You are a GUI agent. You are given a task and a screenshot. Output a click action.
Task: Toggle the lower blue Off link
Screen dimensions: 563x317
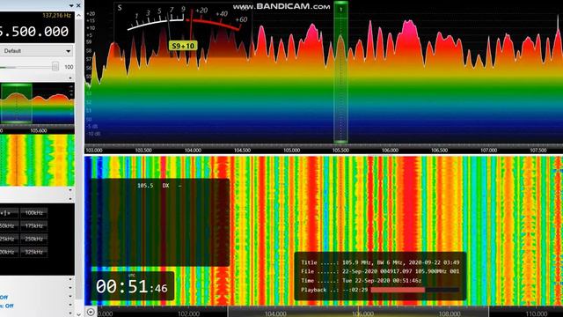[x=9, y=306]
